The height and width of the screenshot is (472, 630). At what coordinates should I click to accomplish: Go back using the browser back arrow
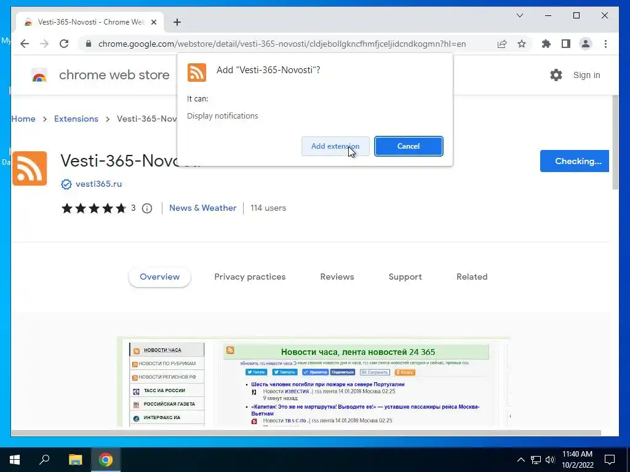click(x=25, y=44)
